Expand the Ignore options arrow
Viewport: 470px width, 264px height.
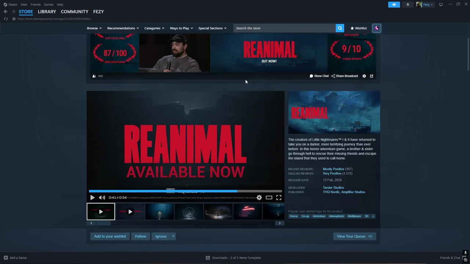(x=173, y=236)
